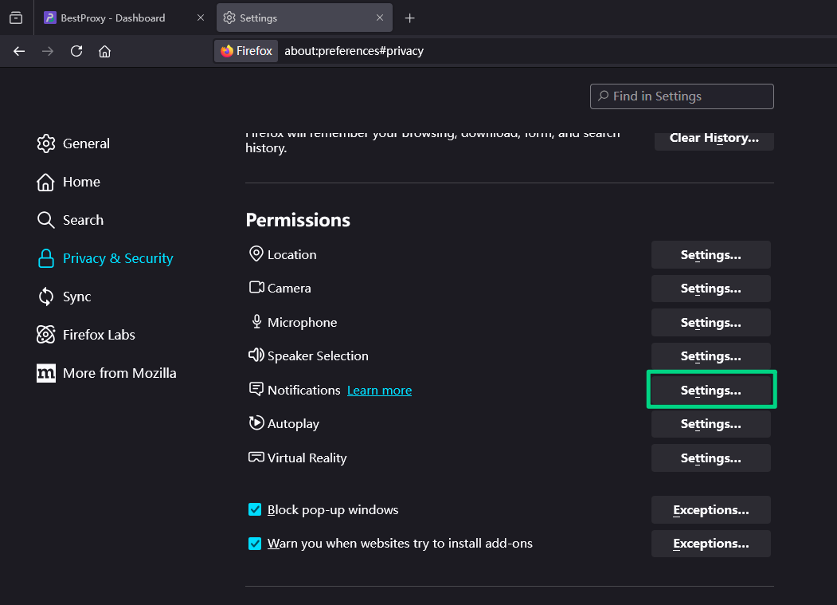Open Autoplay Settings
Image resolution: width=837 pixels, height=605 pixels.
[710, 424]
